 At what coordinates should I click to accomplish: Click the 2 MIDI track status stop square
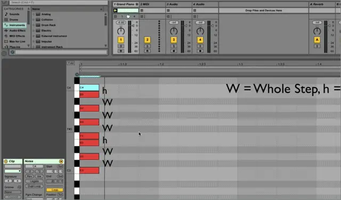click(142, 16)
